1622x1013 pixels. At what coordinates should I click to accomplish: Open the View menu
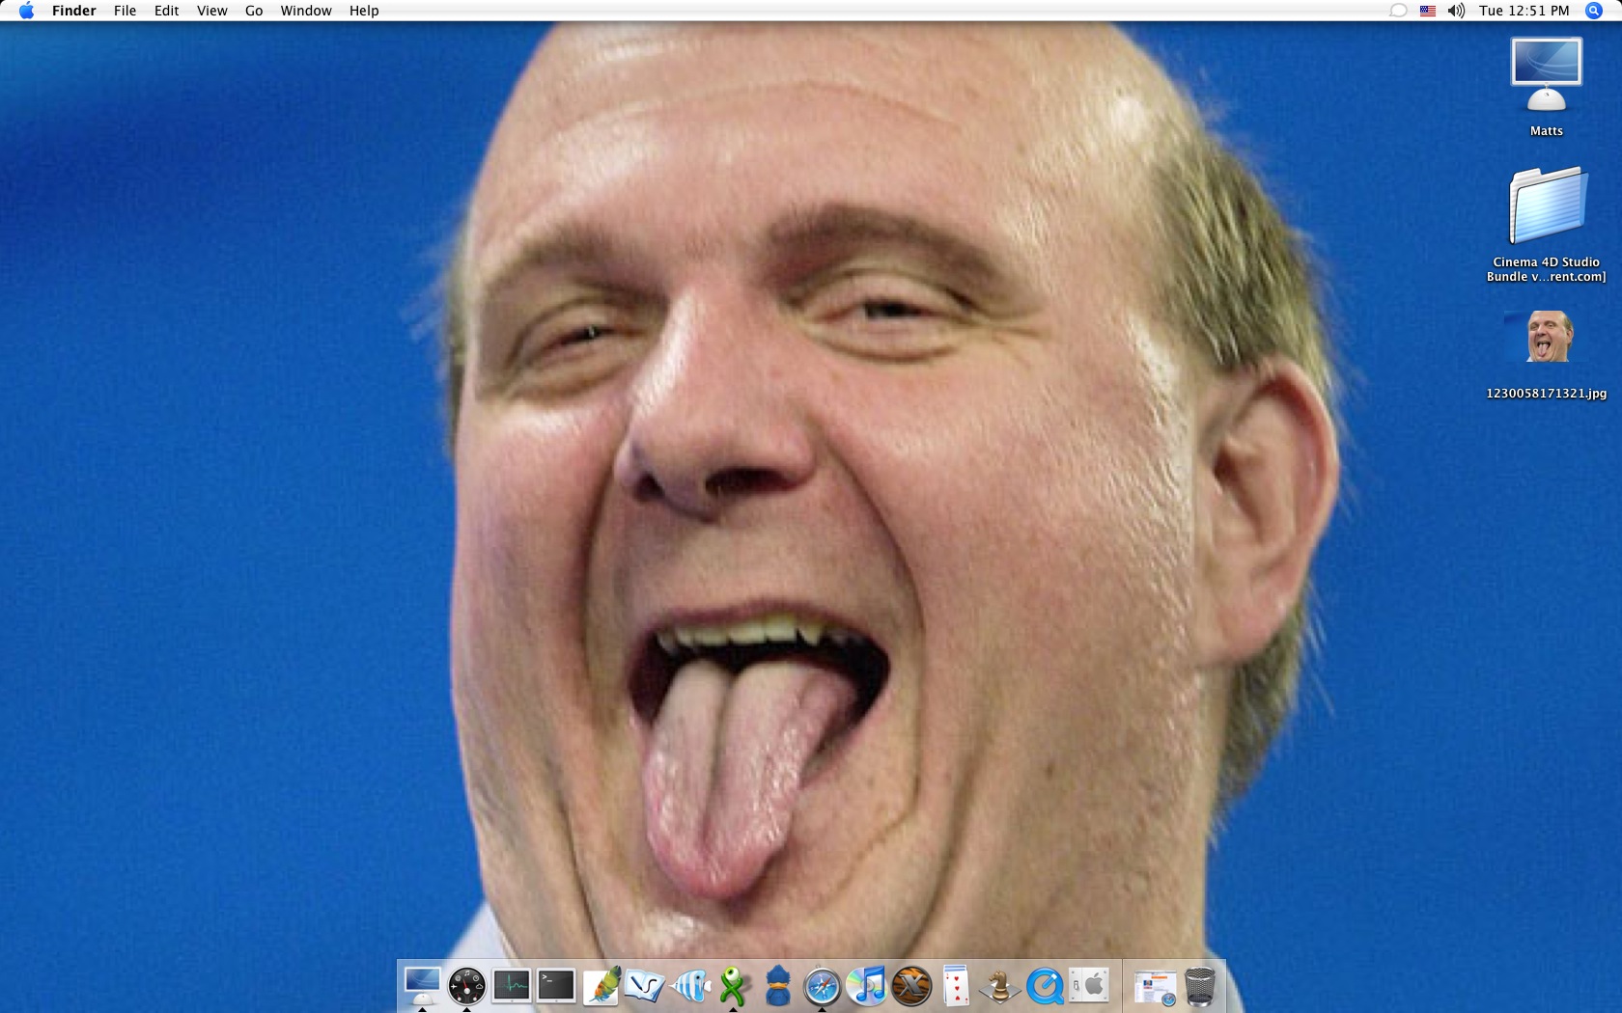point(211,11)
